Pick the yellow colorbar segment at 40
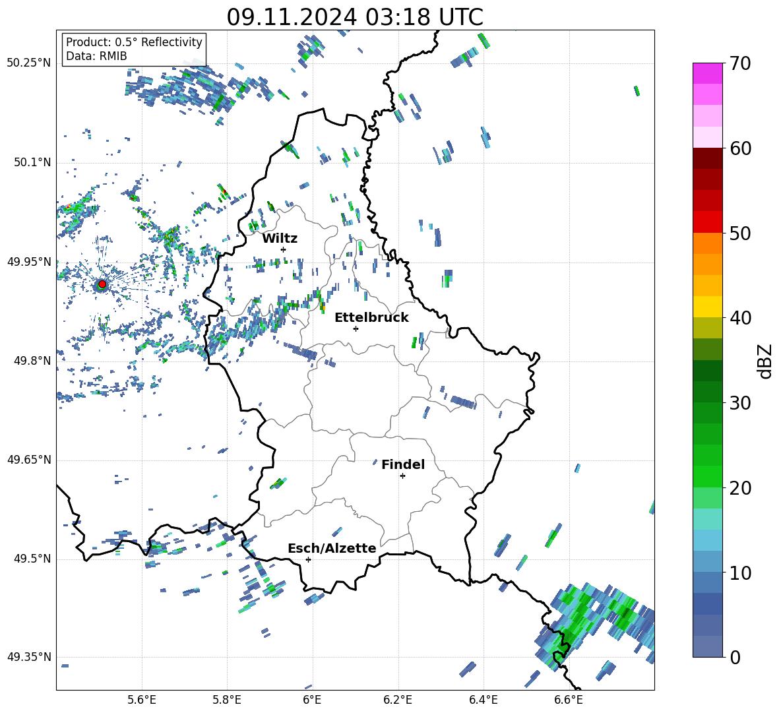781x713 pixels. point(707,307)
